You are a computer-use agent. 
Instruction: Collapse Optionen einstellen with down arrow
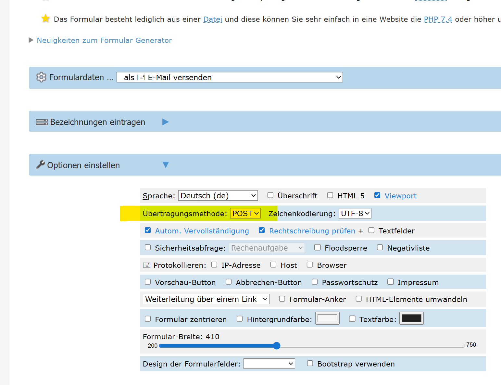166,165
